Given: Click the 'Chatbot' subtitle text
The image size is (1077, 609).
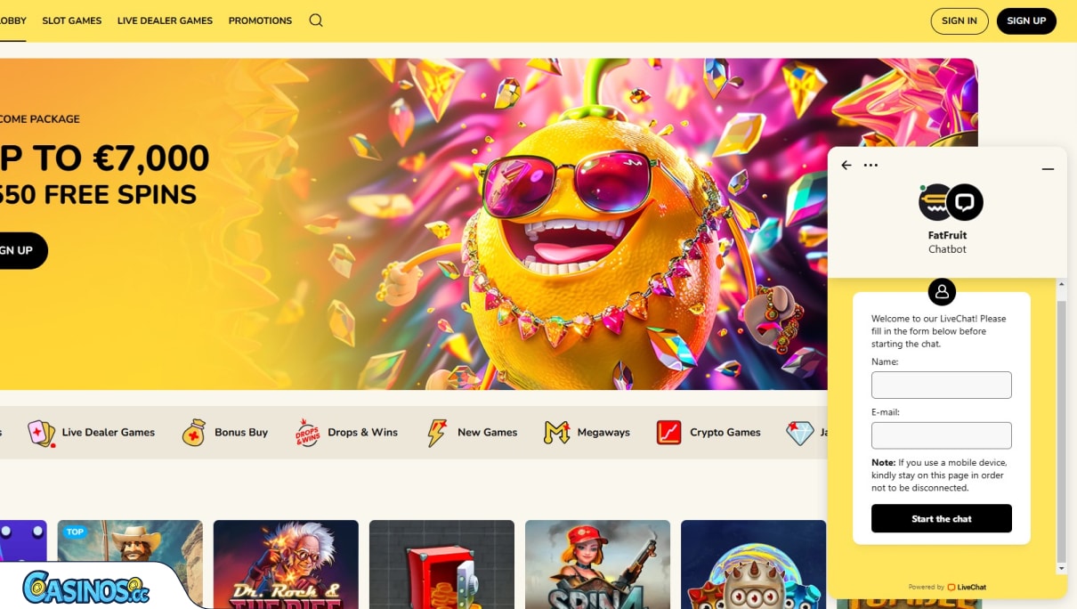Looking at the screenshot, I should pos(947,249).
